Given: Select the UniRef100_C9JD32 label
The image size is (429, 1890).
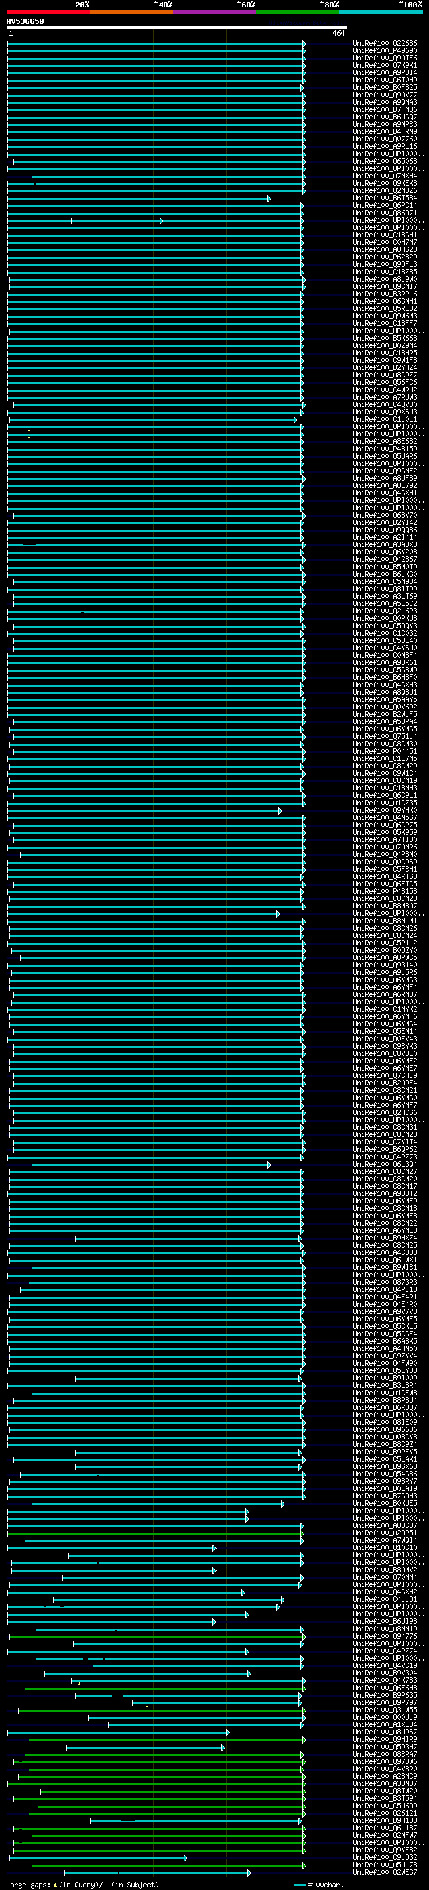Looking at the screenshot, I should 384,1858.
